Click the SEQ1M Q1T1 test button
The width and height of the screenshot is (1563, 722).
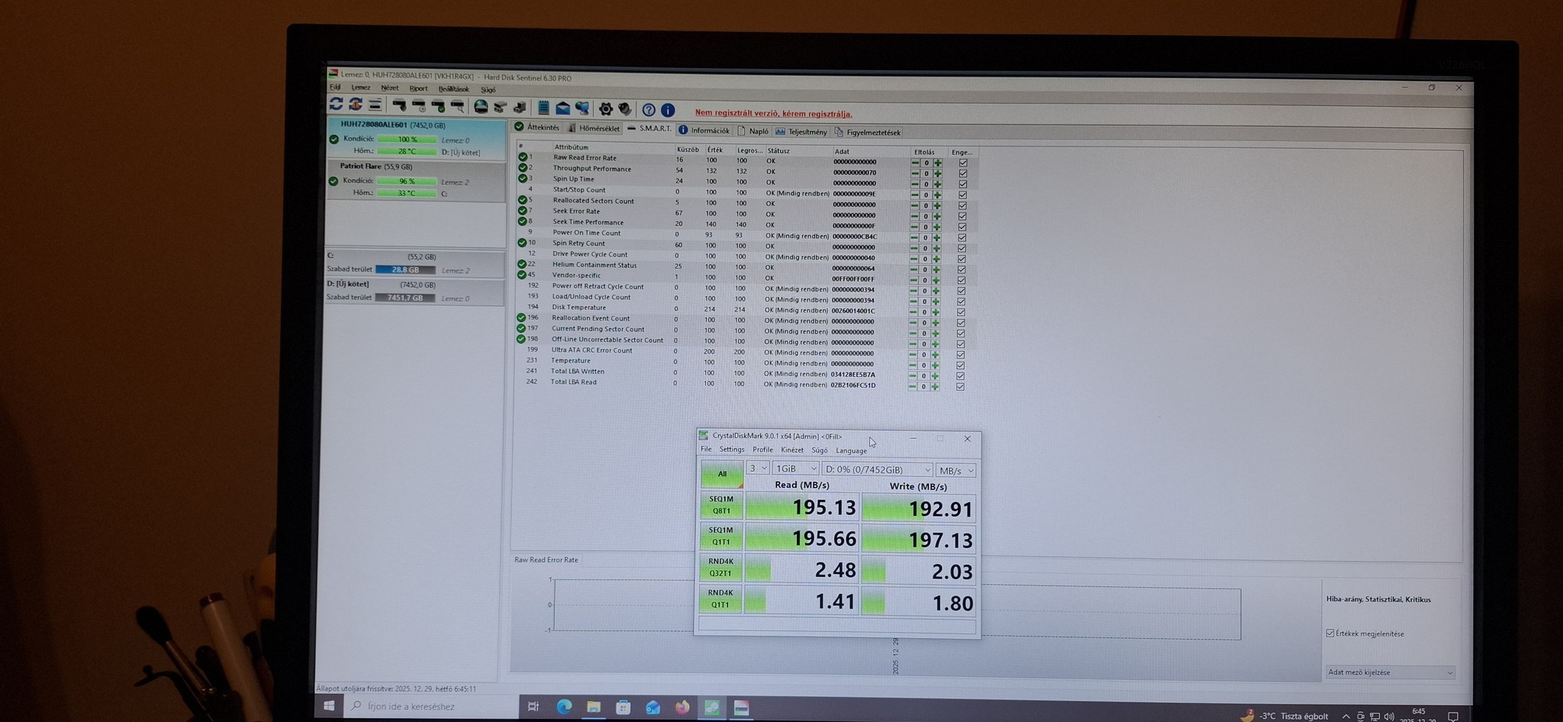(720, 537)
